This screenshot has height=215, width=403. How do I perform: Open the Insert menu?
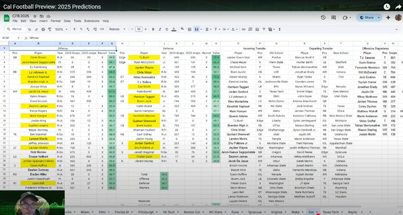click(43, 21)
